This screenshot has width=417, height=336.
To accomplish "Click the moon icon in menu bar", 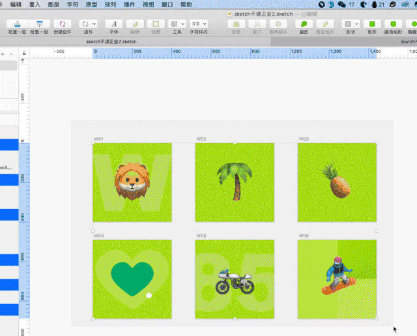I will (x=364, y=5).
